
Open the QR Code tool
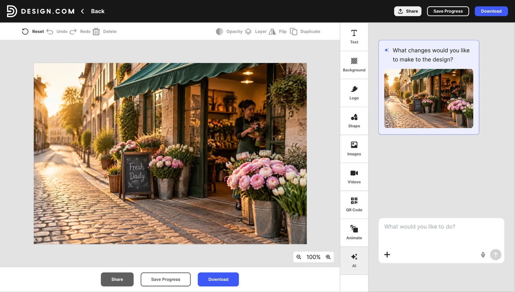tap(354, 205)
